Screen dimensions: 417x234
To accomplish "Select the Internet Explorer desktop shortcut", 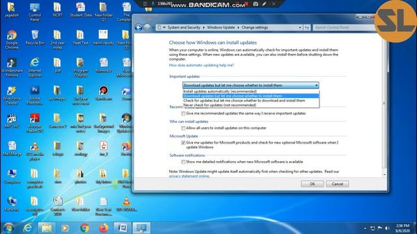I will (35, 68).
